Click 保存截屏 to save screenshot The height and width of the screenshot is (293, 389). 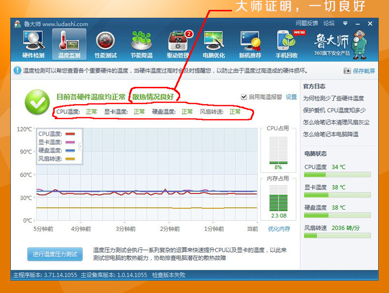click(364, 71)
